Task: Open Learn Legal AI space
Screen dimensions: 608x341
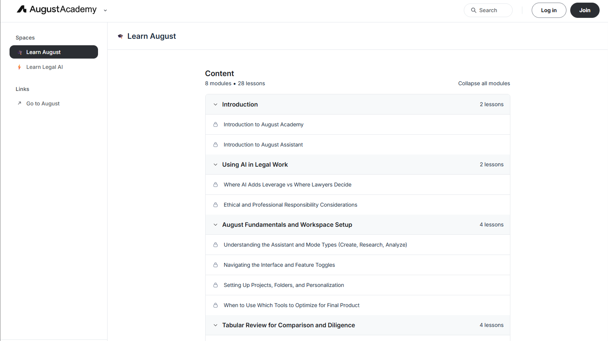Action: pos(45,67)
